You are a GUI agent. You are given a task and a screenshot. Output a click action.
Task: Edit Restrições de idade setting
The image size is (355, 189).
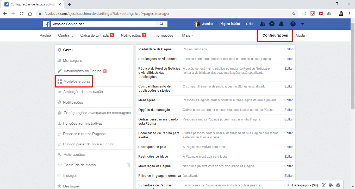pos(288,156)
